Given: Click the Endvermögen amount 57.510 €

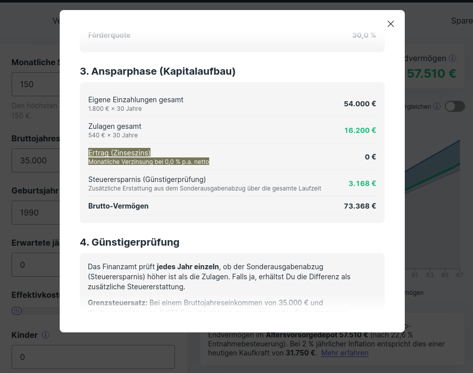Looking at the screenshot, I should (431, 74).
